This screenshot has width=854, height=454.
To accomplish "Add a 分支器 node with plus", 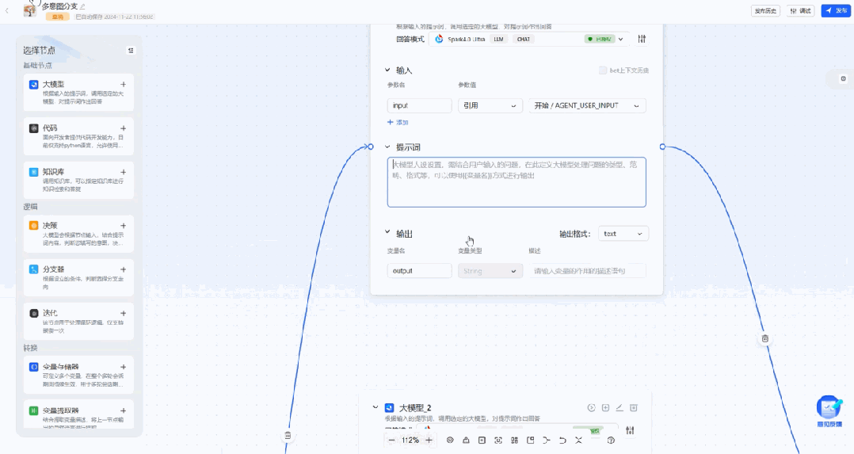I will pyautogui.click(x=123, y=269).
